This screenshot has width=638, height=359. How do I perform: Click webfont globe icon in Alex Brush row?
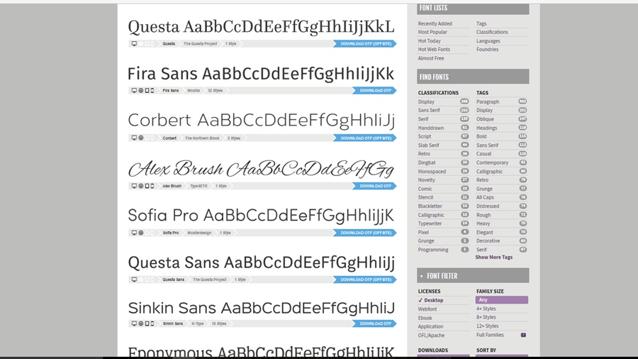[141, 186]
